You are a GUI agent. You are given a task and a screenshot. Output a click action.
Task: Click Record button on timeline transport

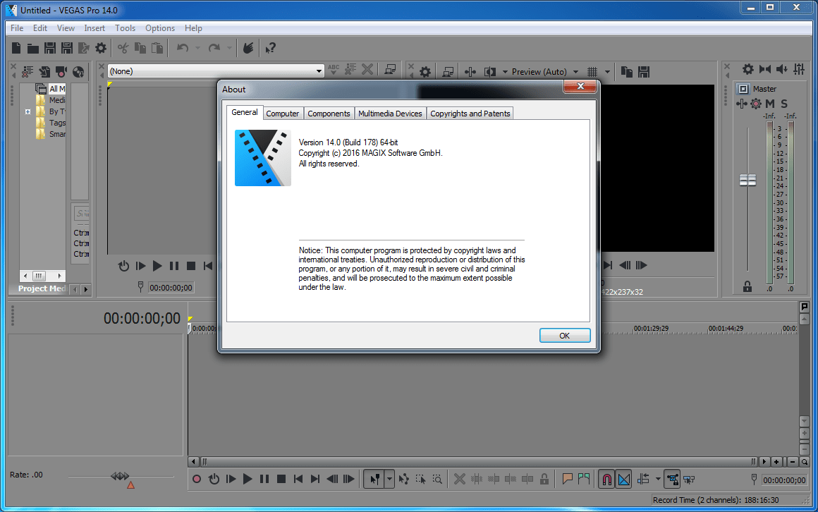click(197, 479)
